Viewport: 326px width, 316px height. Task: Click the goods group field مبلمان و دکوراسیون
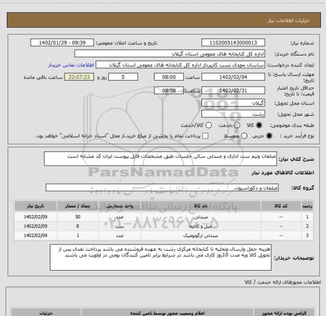tap(162, 188)
